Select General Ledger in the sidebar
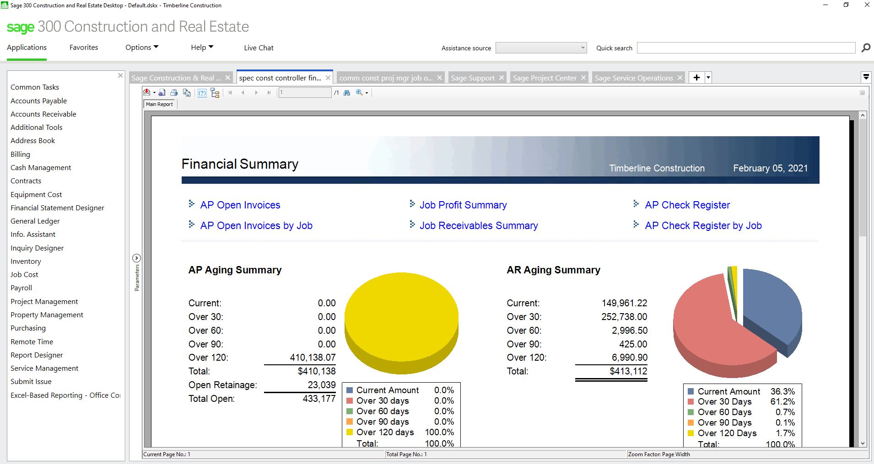874x464 pixels. coord(35,221)
